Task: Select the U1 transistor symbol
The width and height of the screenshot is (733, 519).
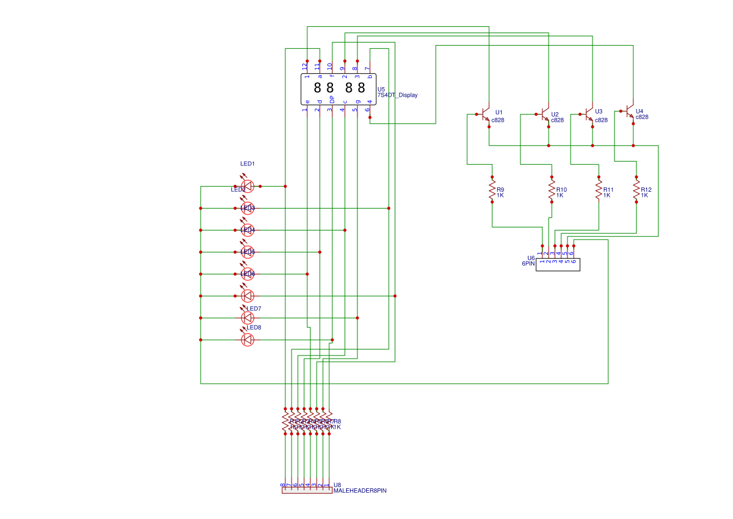Action: coord(485,115)
